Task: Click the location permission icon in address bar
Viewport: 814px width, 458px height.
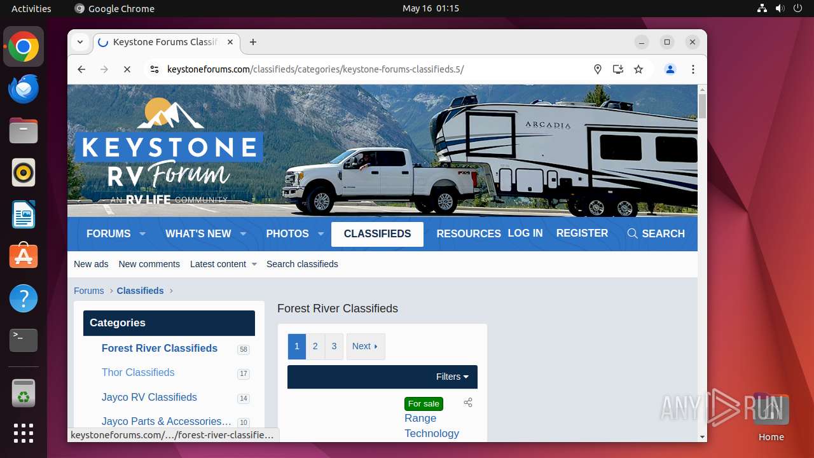Action: coord(598,69)
